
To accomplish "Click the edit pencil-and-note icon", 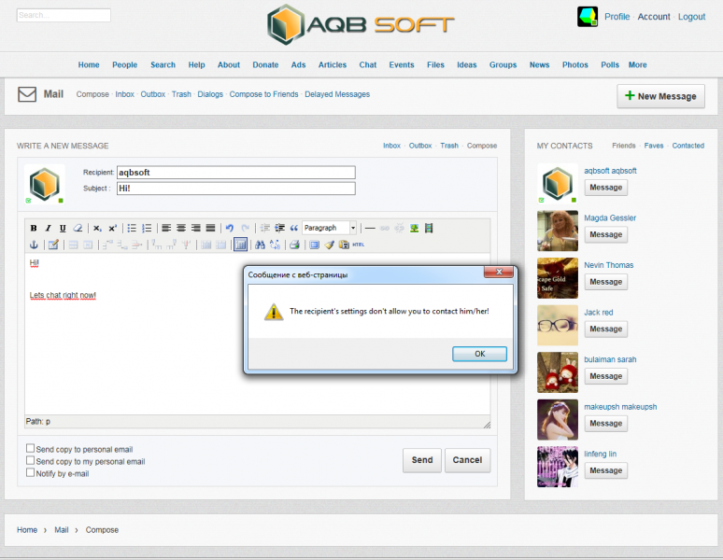I will [x=53, y=245].
